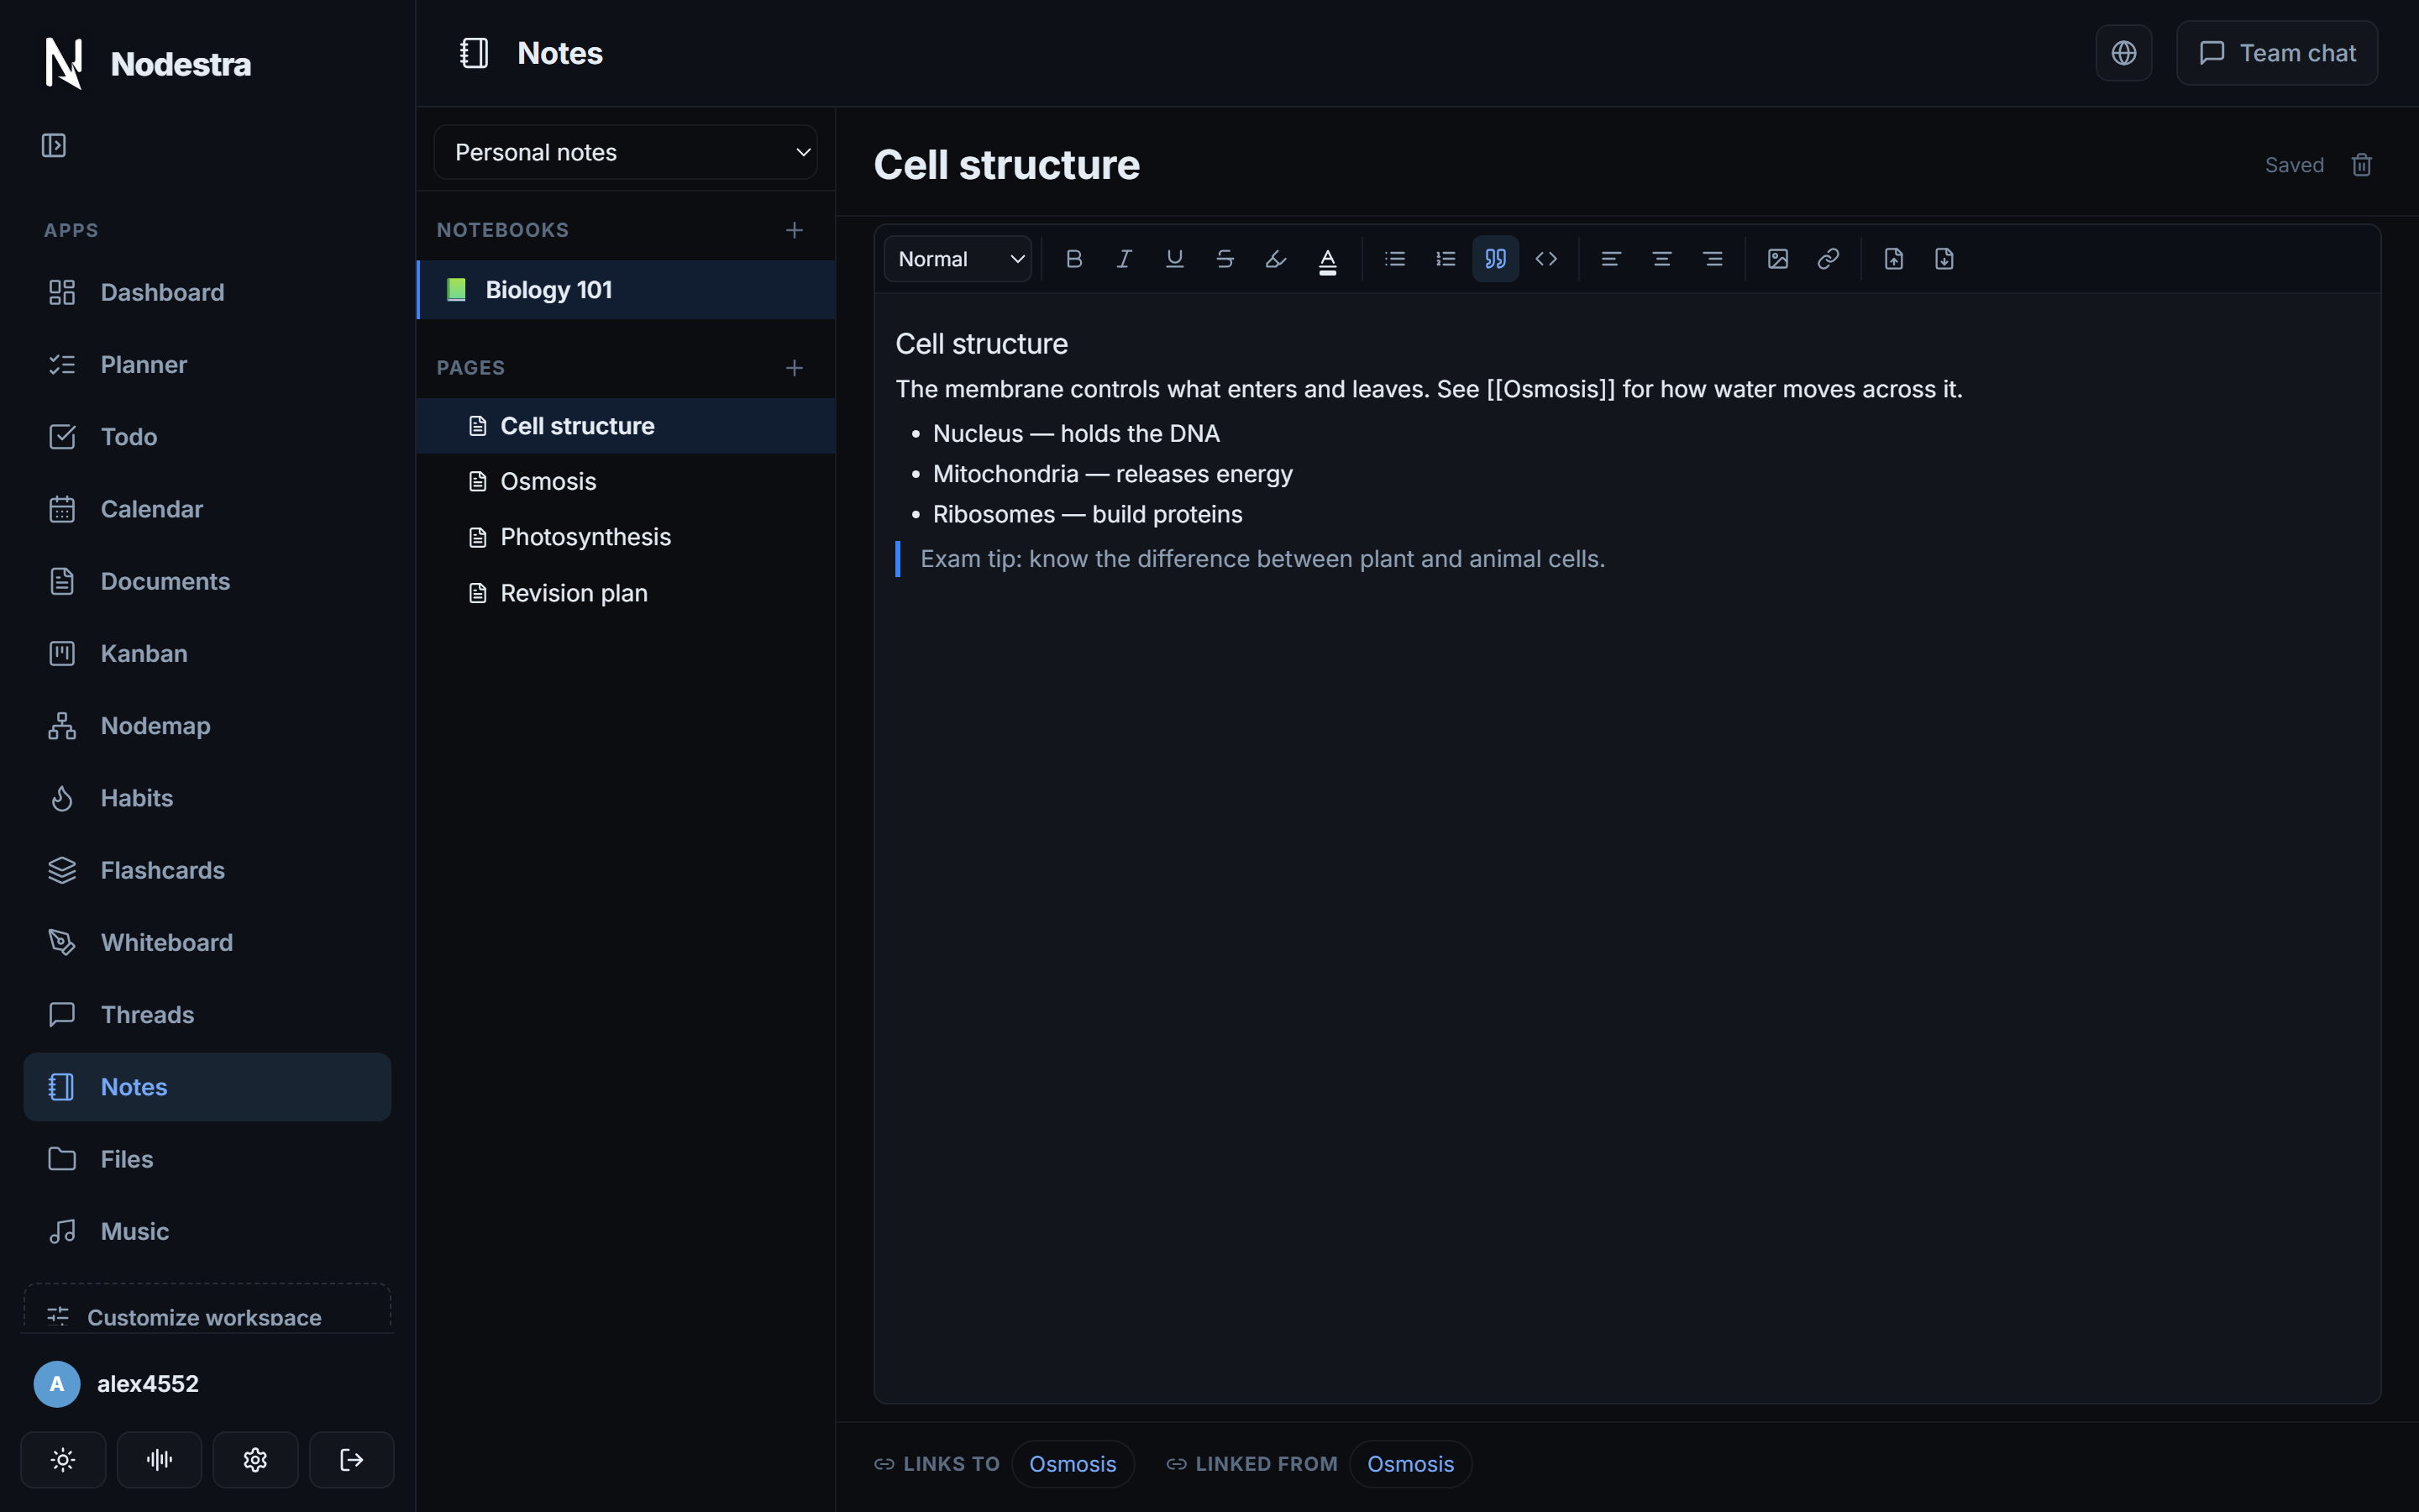Collapse the sidebar panel toggle
This screenshot has width=2419, height=1512.
point(54,146)
